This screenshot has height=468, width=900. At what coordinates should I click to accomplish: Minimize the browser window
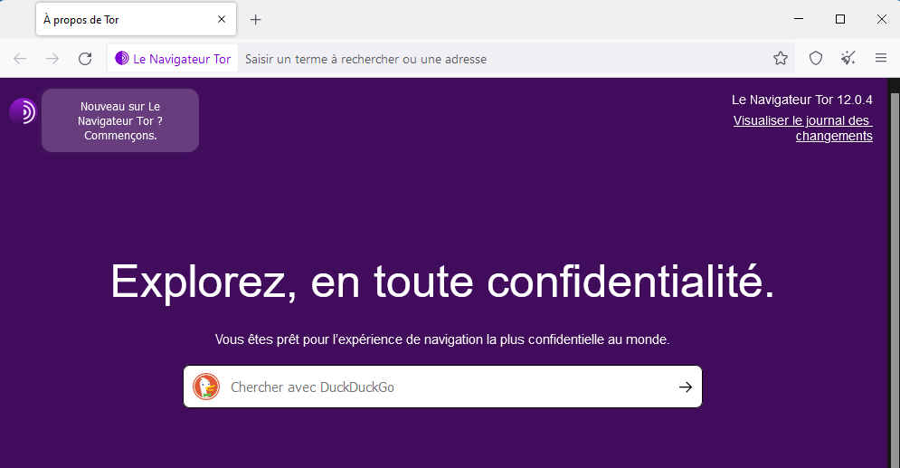tap(799, 19)
